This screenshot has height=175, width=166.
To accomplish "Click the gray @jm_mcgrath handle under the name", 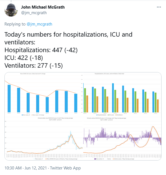I will (x=34, y=13).
